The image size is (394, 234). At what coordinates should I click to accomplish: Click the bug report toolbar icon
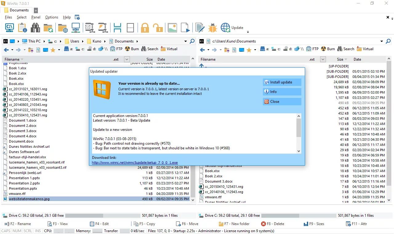coord(213,28)
